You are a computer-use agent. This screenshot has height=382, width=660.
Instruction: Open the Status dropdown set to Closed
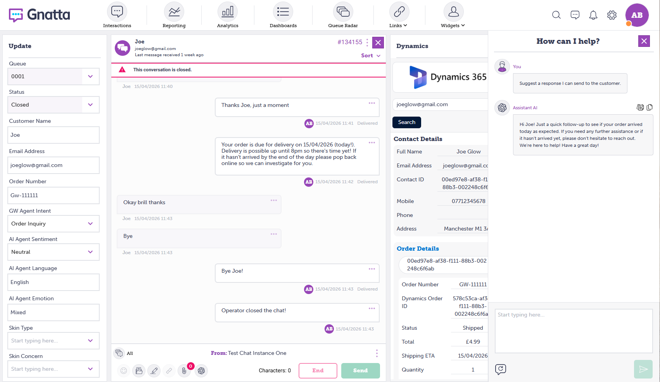coord(54,105)
